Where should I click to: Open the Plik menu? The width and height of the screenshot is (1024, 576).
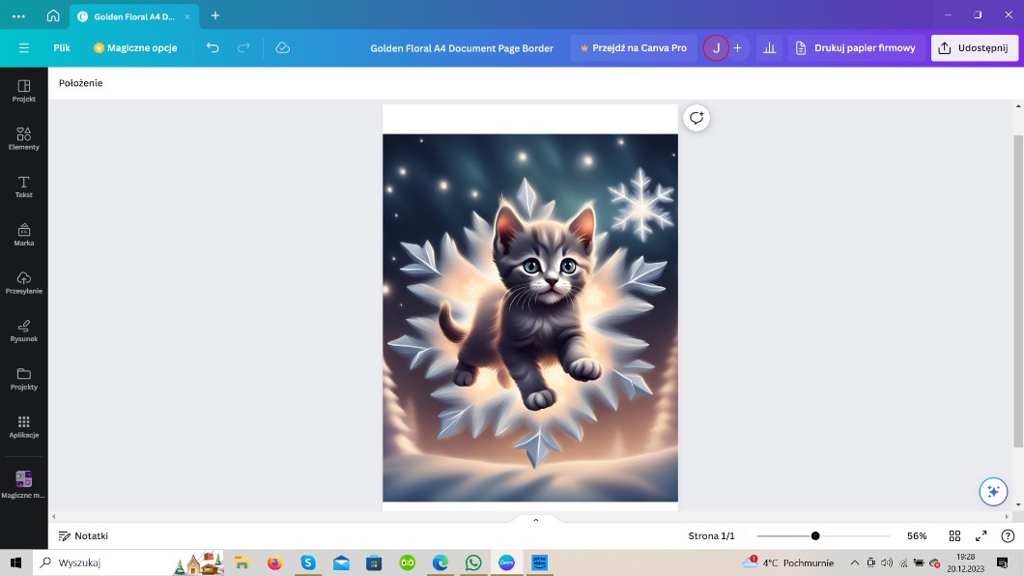click(62, 47)
